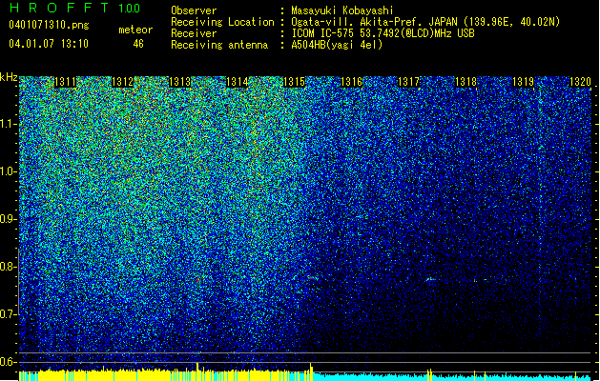The width and height of the screenshot is (600, 381).
Task: Click the cyan signal level bar graph
Action: (x=453, y=376)
